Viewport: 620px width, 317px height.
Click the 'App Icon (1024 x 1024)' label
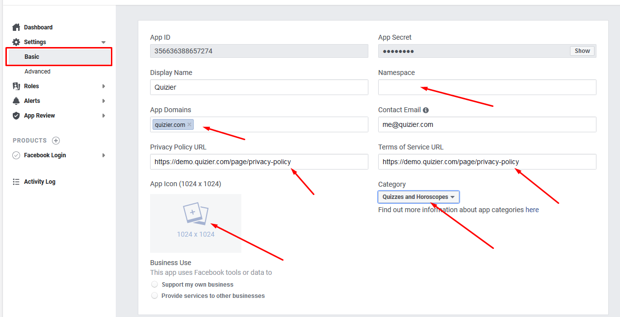185,184
